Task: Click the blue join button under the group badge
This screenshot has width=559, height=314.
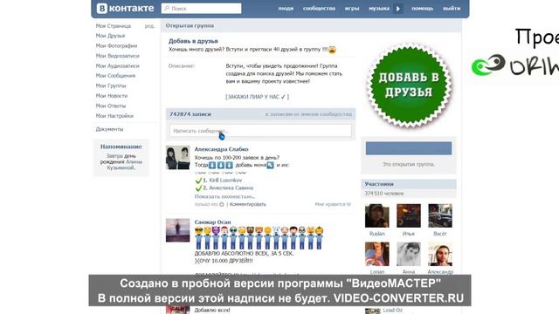Action: coord(409,148)
